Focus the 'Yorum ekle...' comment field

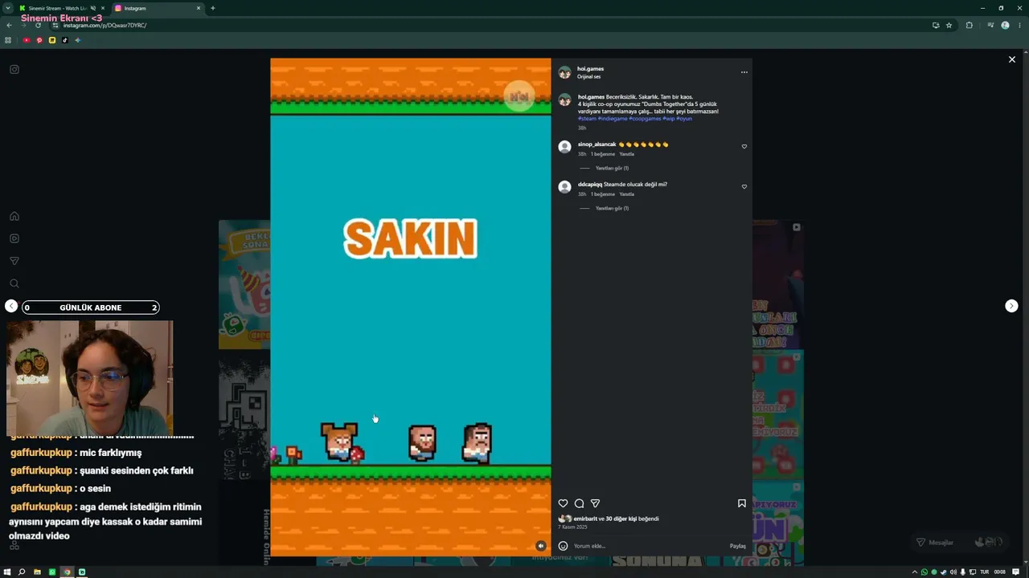(650, 546)
